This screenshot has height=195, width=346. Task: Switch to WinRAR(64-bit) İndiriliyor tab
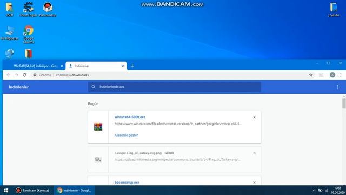(x=35, y=66)
